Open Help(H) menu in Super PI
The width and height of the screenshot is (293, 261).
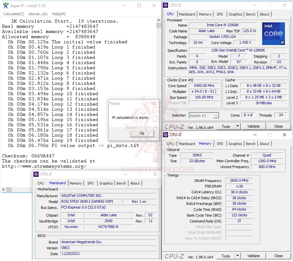click(59, 14)
